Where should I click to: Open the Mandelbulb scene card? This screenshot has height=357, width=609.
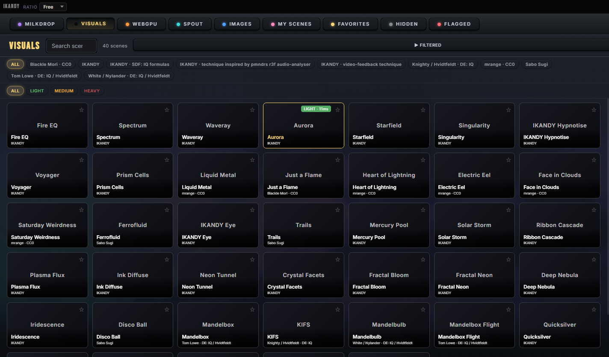(x=389, y=325)
